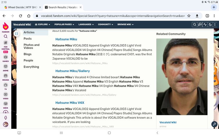
Task: Open notifications bell in the sidebar
Action: [6, 118]
